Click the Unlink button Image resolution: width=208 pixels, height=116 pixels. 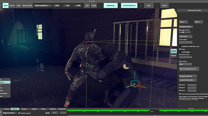94,6
